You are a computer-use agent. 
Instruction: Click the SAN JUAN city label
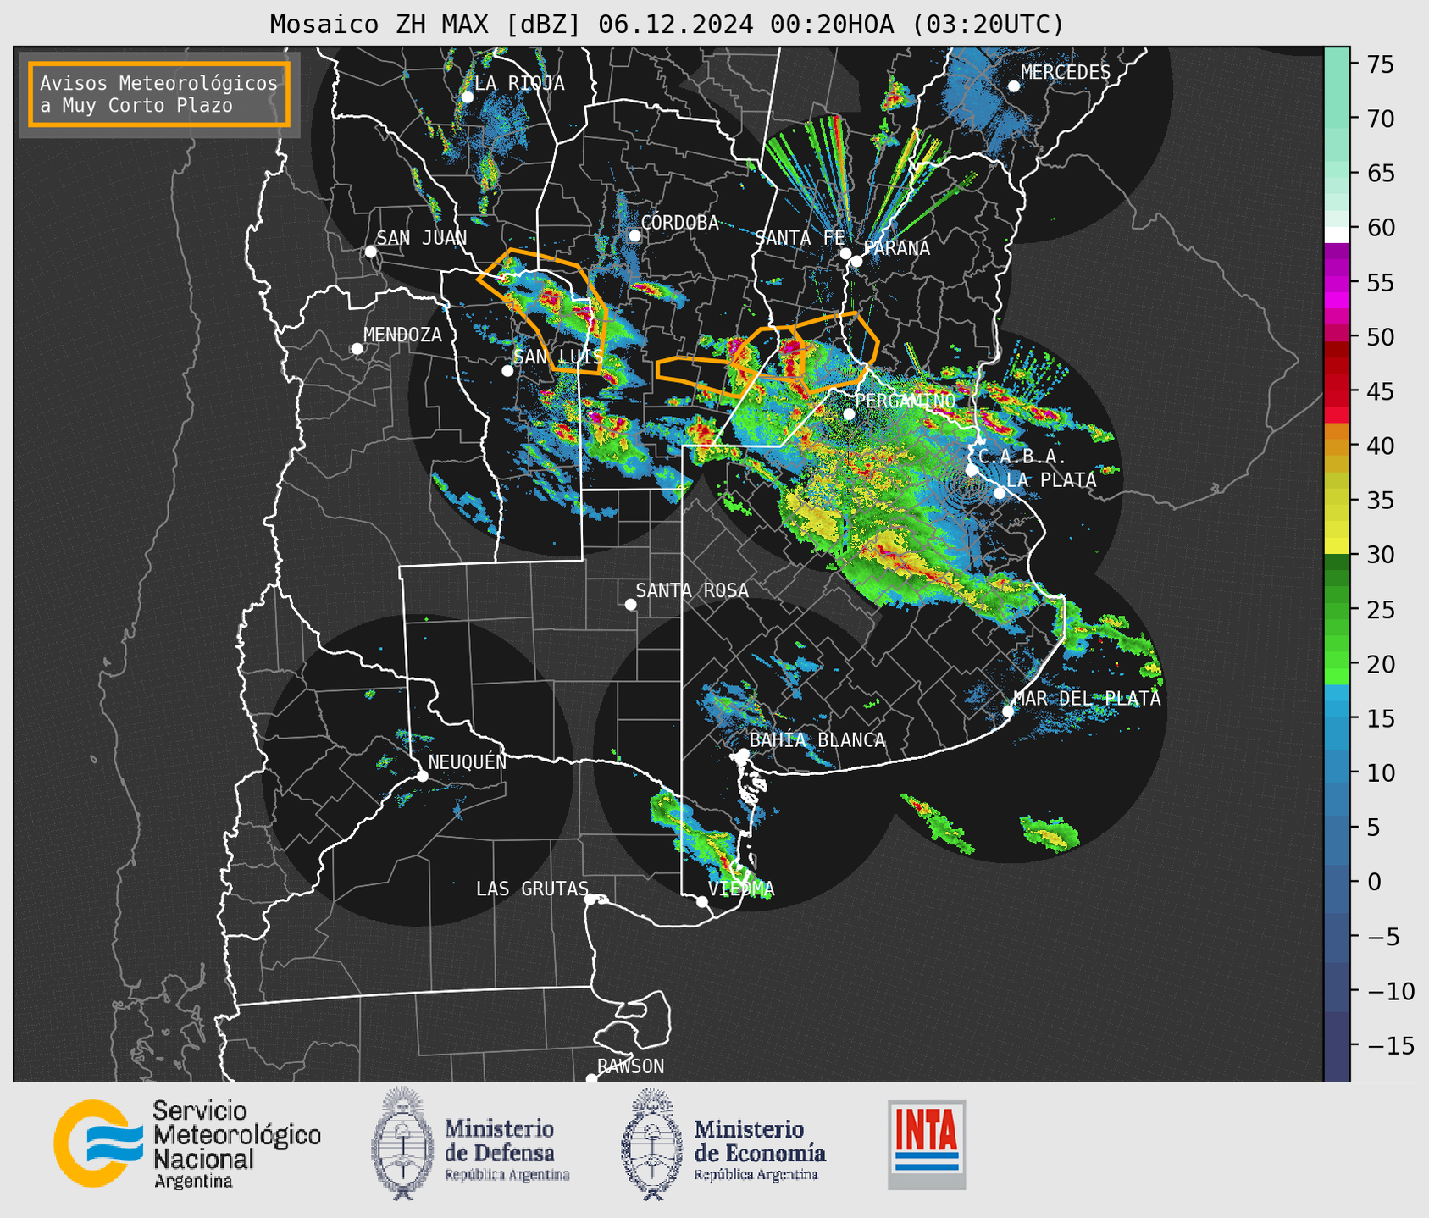(422, 238)
